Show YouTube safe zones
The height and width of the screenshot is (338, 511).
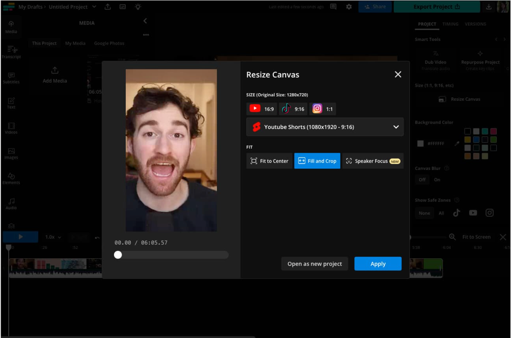click(473, 213)
